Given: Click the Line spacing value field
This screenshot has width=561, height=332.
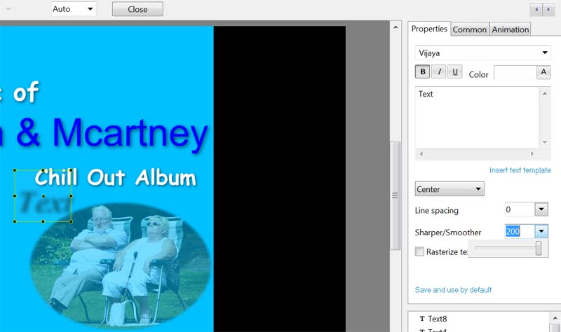Looking at the screenshot, I should pos(520,209).
